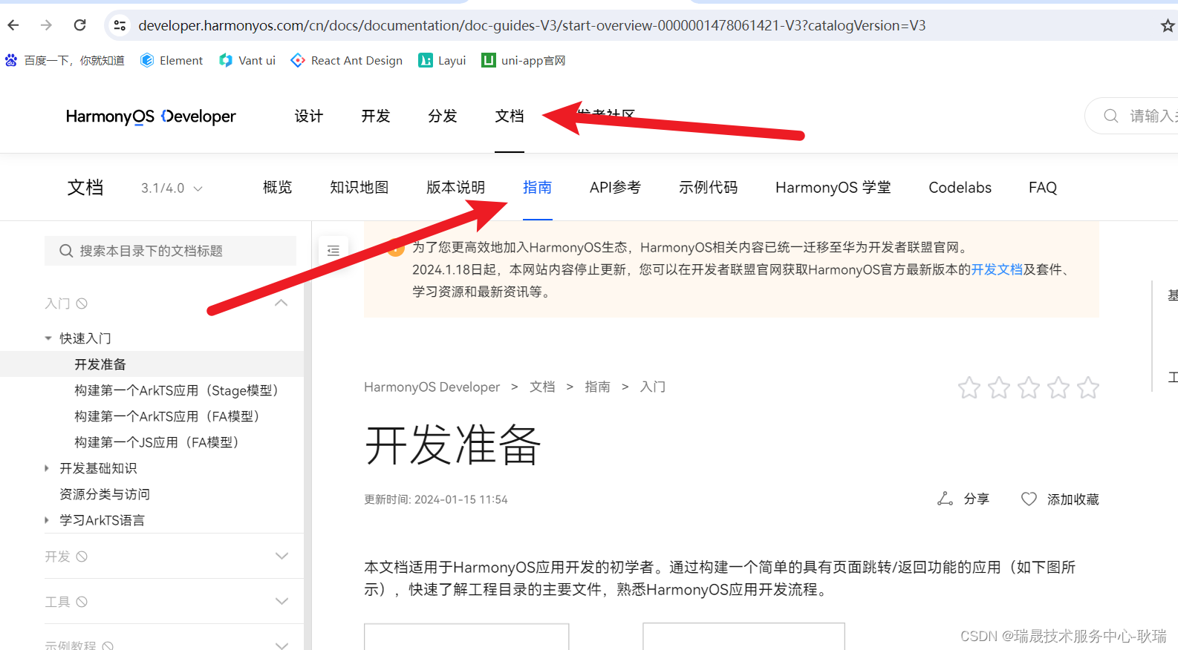Open 资源分类与访问 in sidebar

pos(105,494)
